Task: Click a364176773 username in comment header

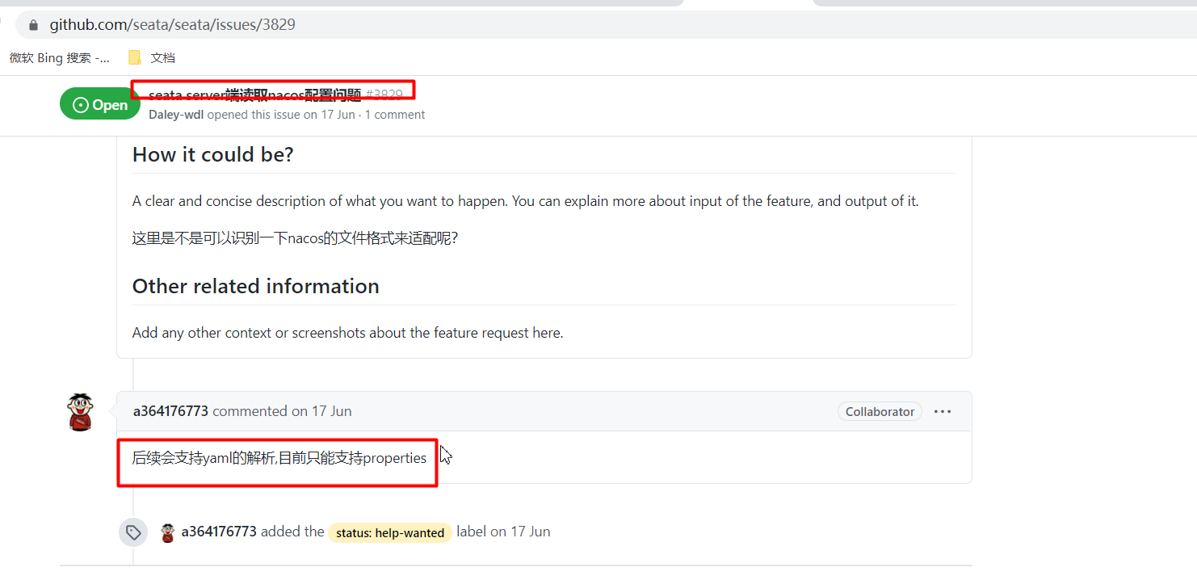Action: (170, 411)
